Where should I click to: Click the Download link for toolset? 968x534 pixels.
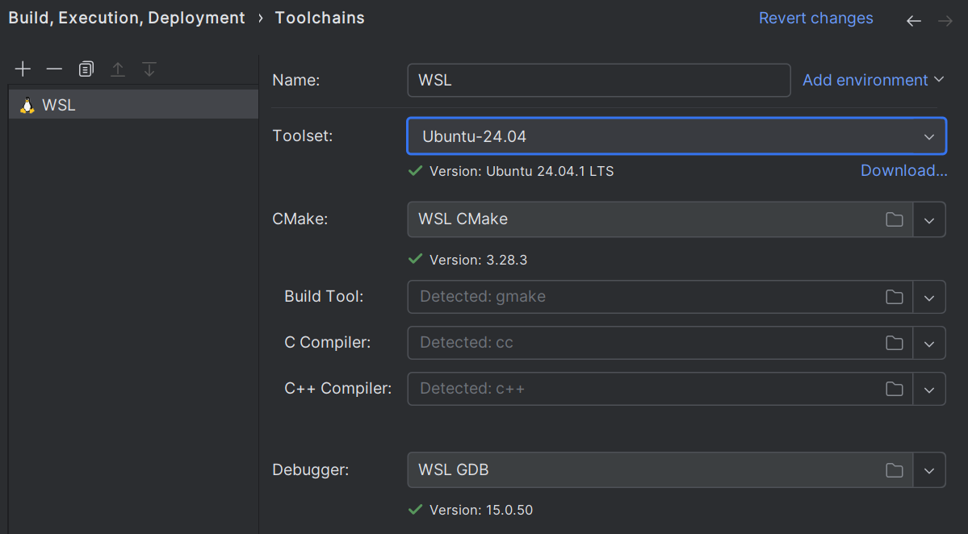(903, 170)
